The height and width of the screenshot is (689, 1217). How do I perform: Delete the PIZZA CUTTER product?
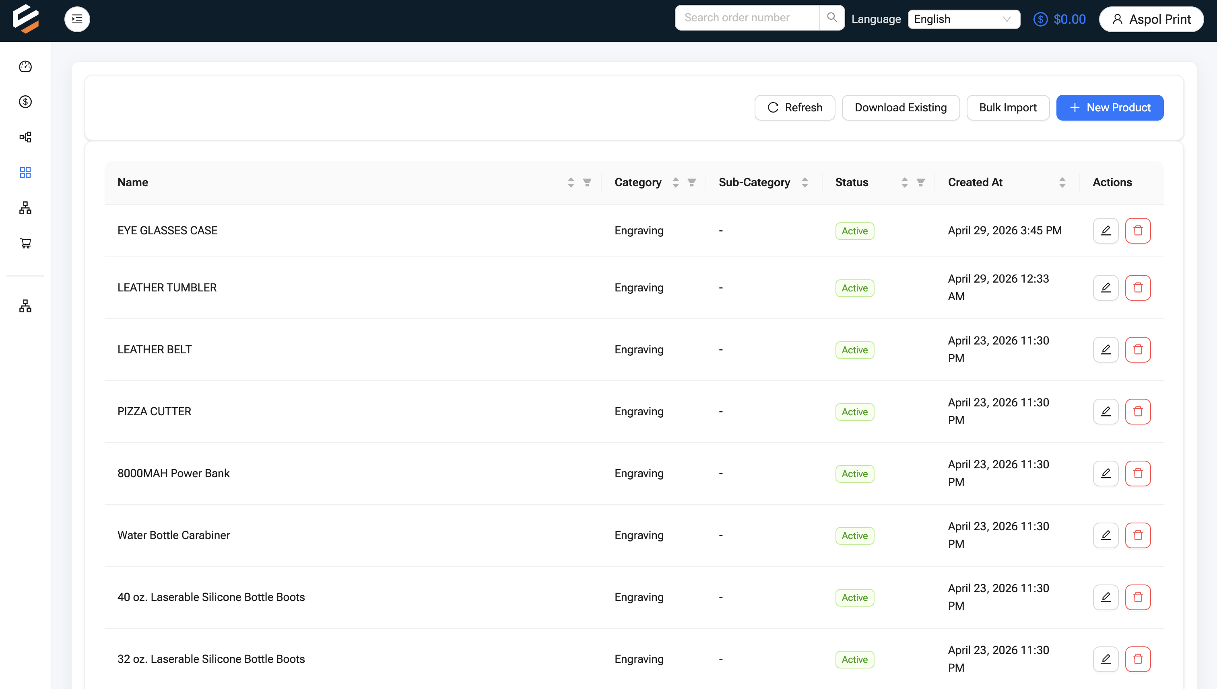[1138, 412]
